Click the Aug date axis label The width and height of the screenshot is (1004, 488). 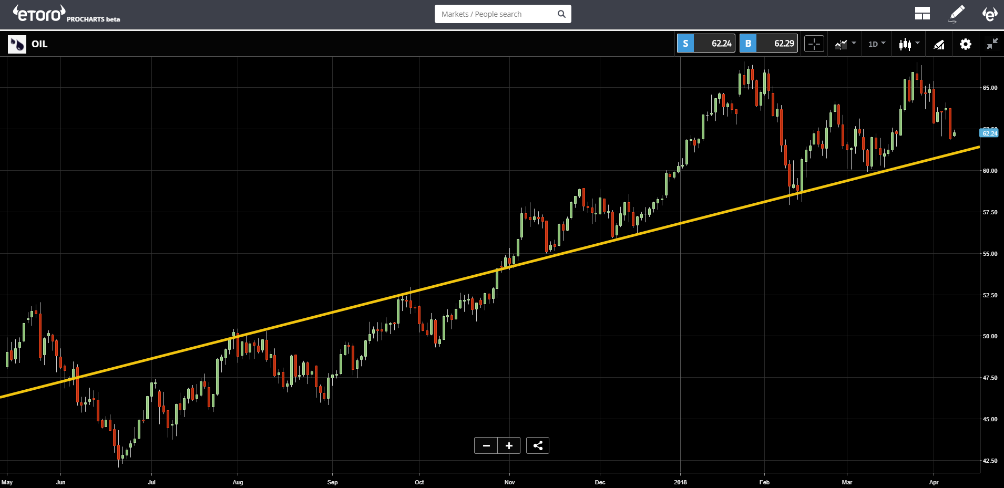[238, 482]
